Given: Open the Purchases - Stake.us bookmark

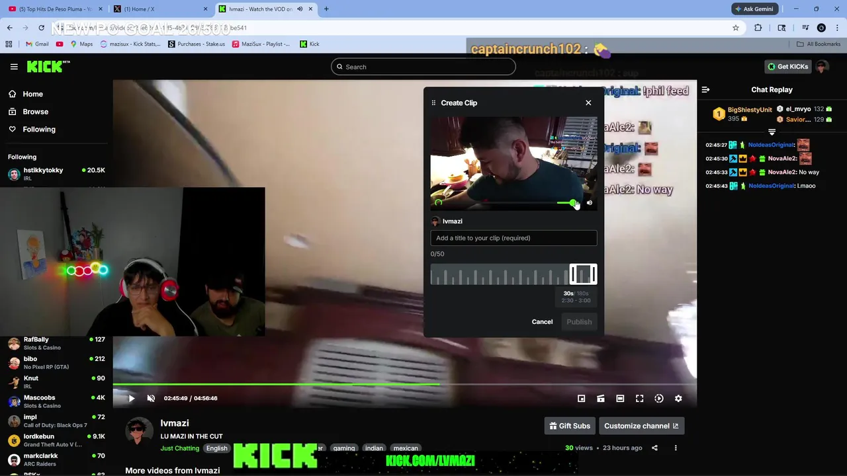Looking at the screenshot, I should pos(197,44).
